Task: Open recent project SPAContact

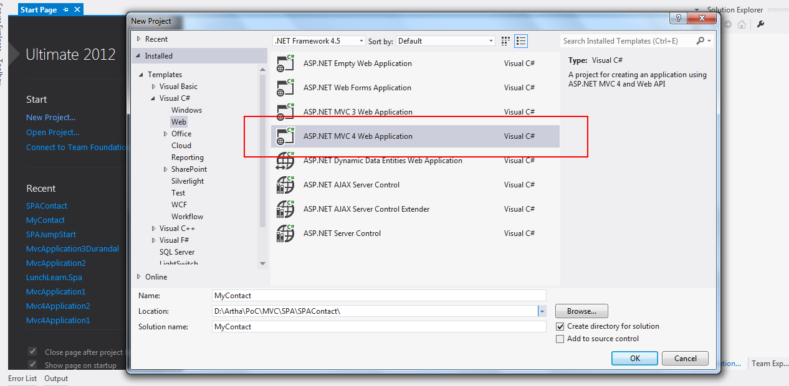Action: 47,206
